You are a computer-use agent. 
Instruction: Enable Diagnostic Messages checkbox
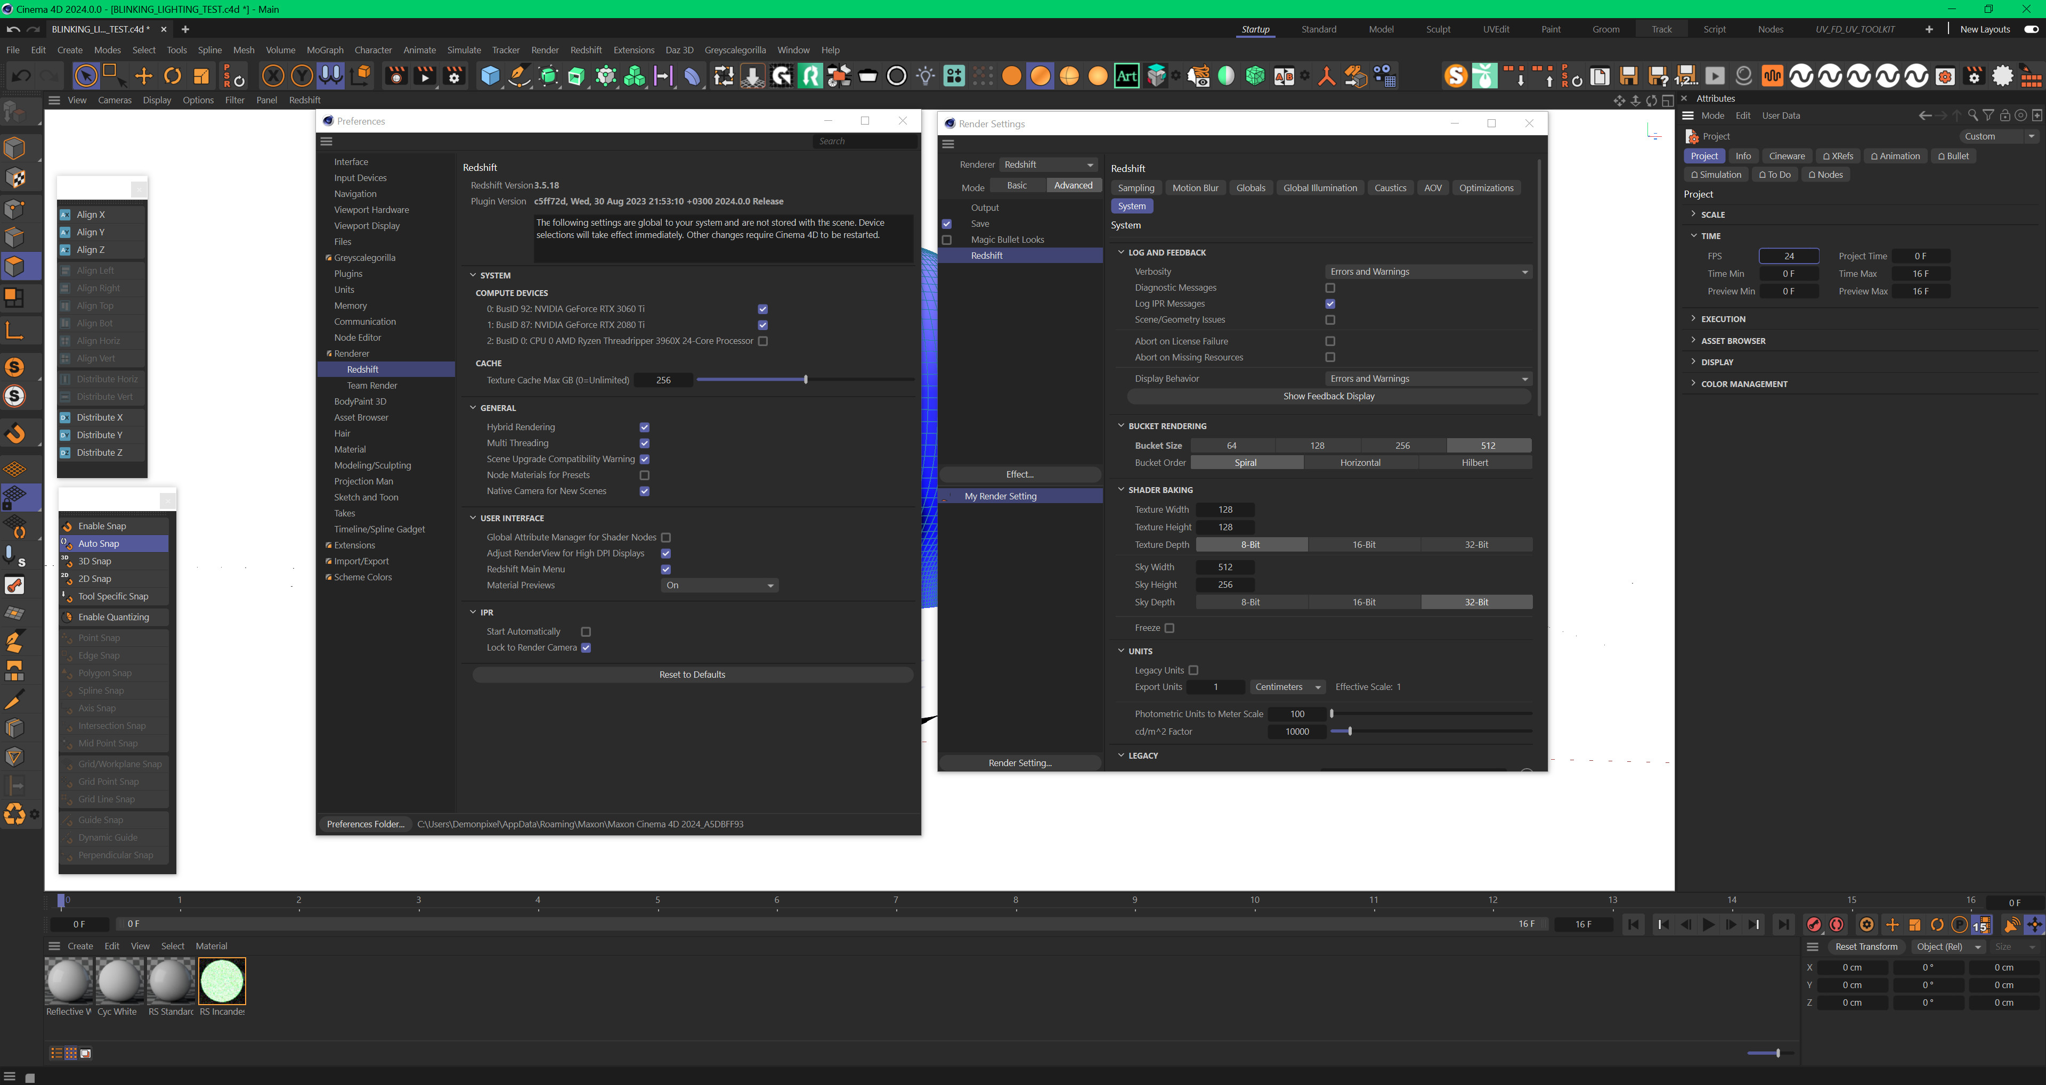(1330, 288)
